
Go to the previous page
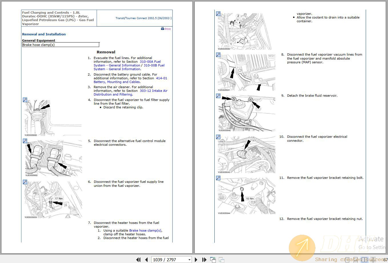(x=146, y=260)
